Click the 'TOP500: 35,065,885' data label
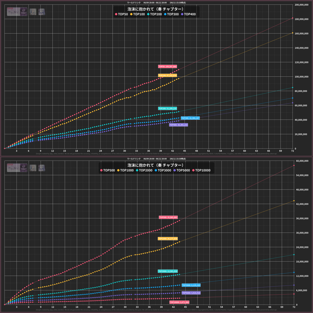 point(168,217)
